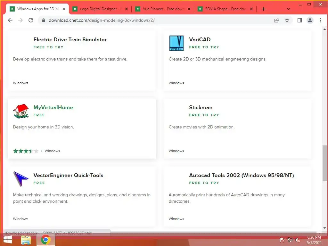The image size is (328, 246).
Task: Open Chrome's three-dot menu
Action: (320, 20)
